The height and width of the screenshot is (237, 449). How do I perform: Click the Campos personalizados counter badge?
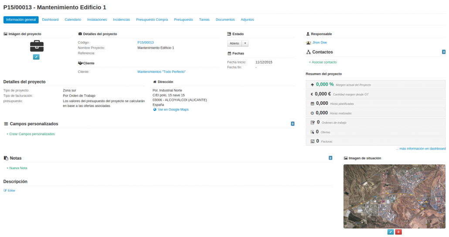(293, 124)
